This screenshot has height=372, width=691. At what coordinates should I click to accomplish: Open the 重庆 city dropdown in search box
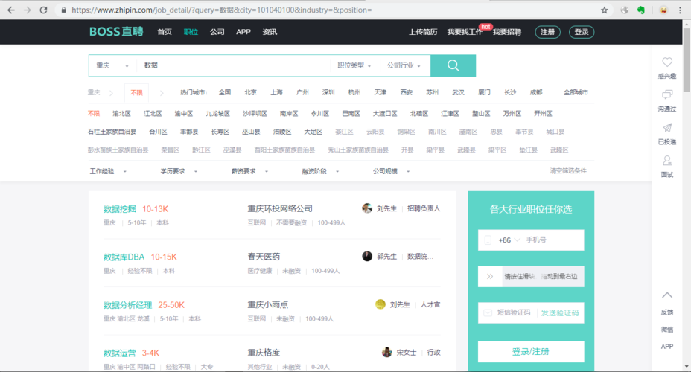[x=112, y=65]
